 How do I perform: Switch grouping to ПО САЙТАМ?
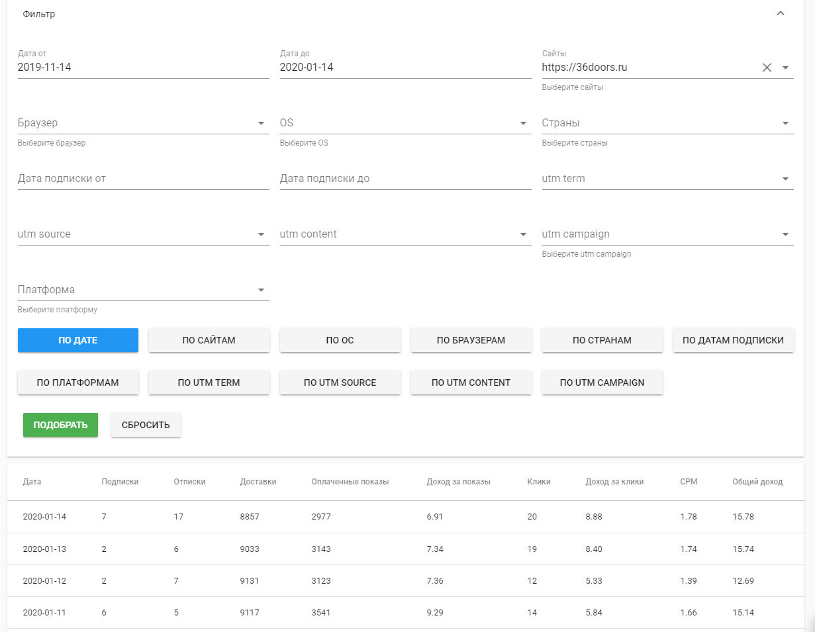tap(209, 340)
